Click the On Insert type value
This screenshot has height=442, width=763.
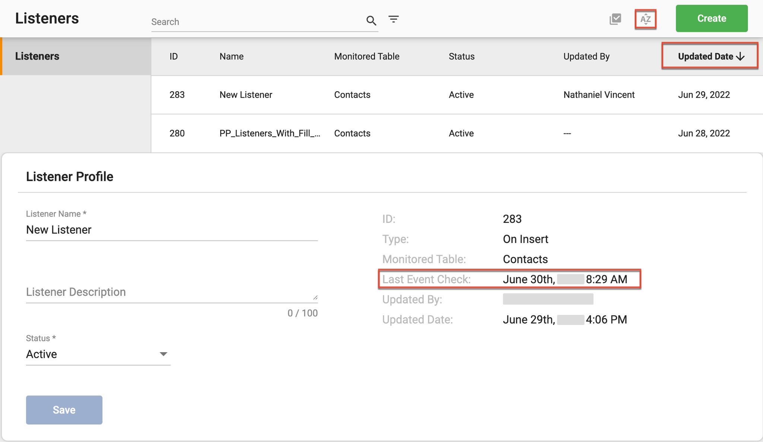pyautogui.click(x=525, y=239)
